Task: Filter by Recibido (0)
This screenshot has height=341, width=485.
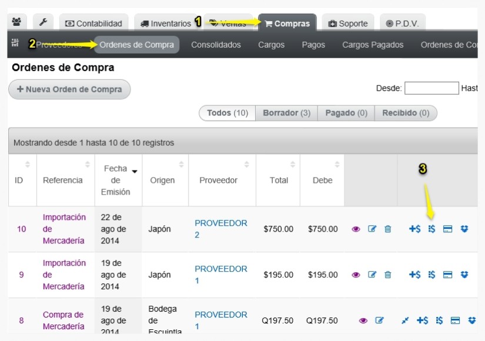Action: click(x=406, y=113)
